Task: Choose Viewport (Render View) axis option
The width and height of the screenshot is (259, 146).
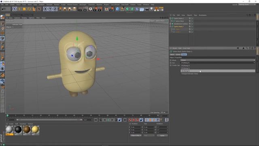Action: 218,74
